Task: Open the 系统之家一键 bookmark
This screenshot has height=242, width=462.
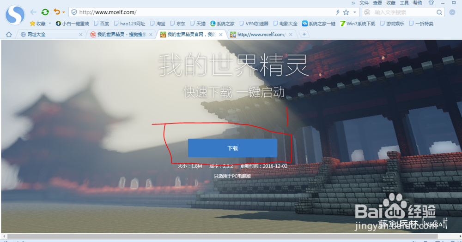Action: (319, 24)
